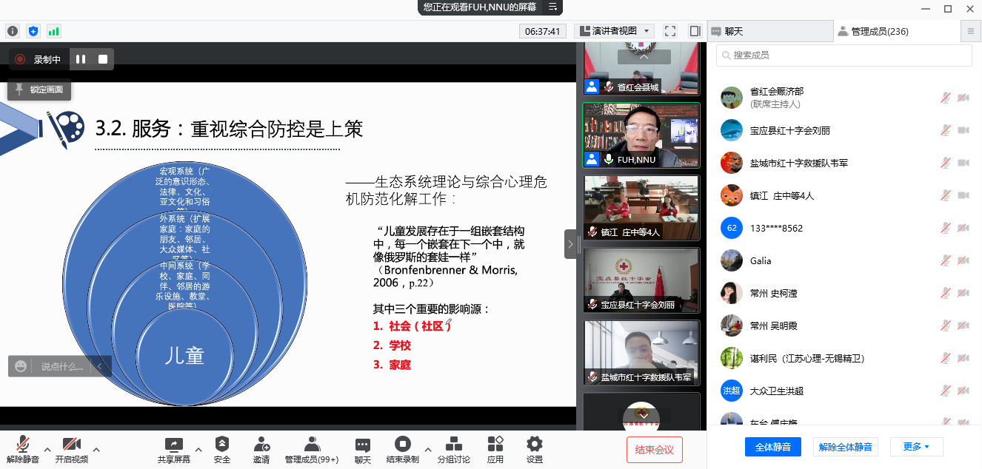Select member 常州 吴明霞

(x=844, y=325)
